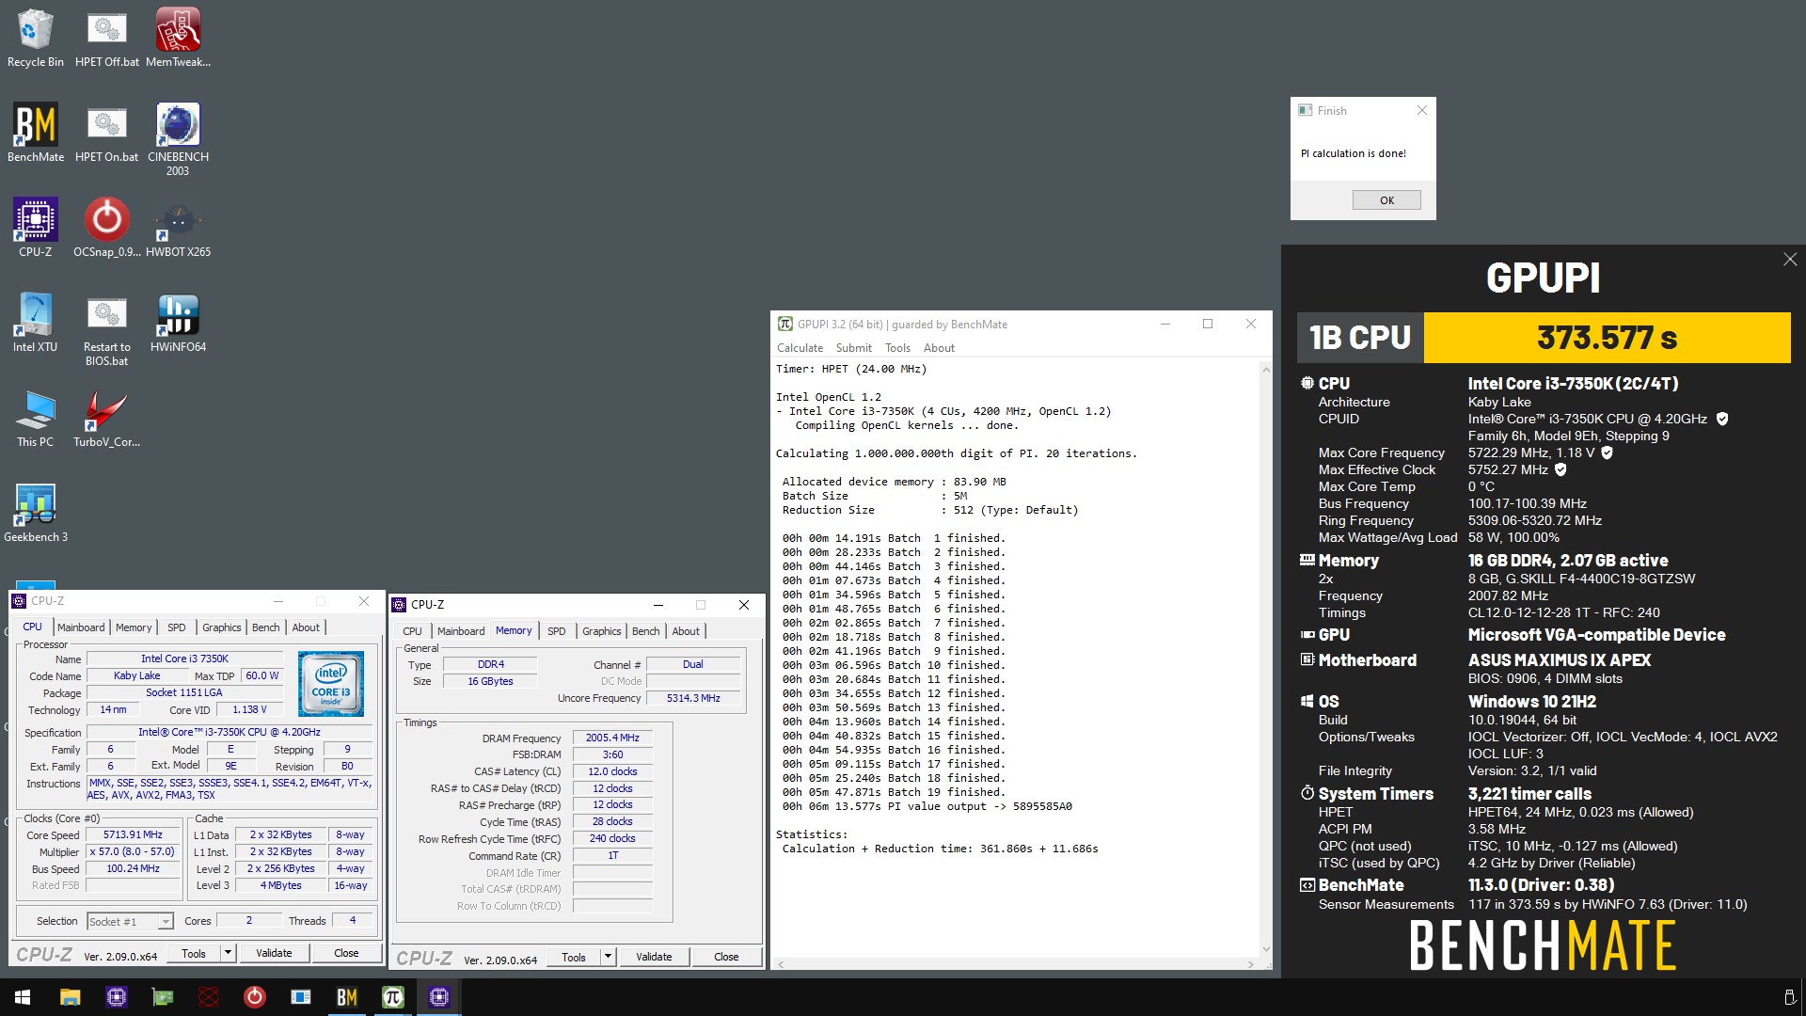Click GPUPI horizontal scrollbar right arrow

point(1250,964)
